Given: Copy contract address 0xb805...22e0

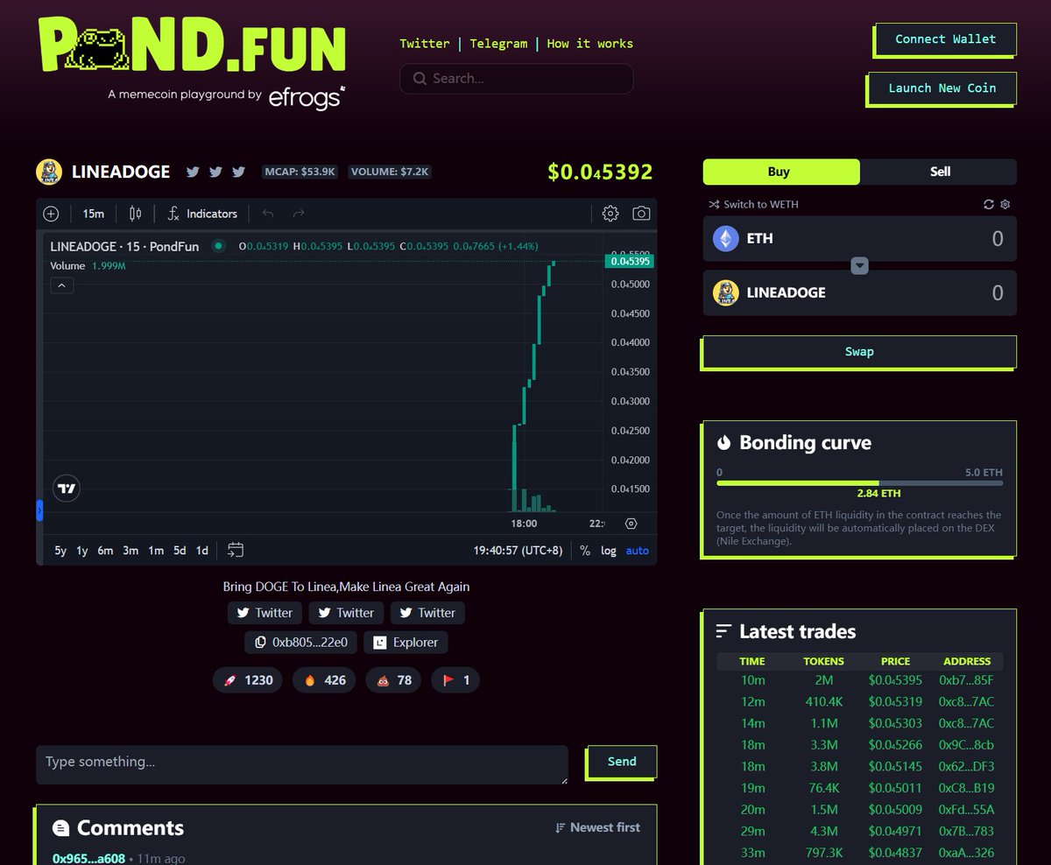Looking at the screenshot, I should [300, 642].
